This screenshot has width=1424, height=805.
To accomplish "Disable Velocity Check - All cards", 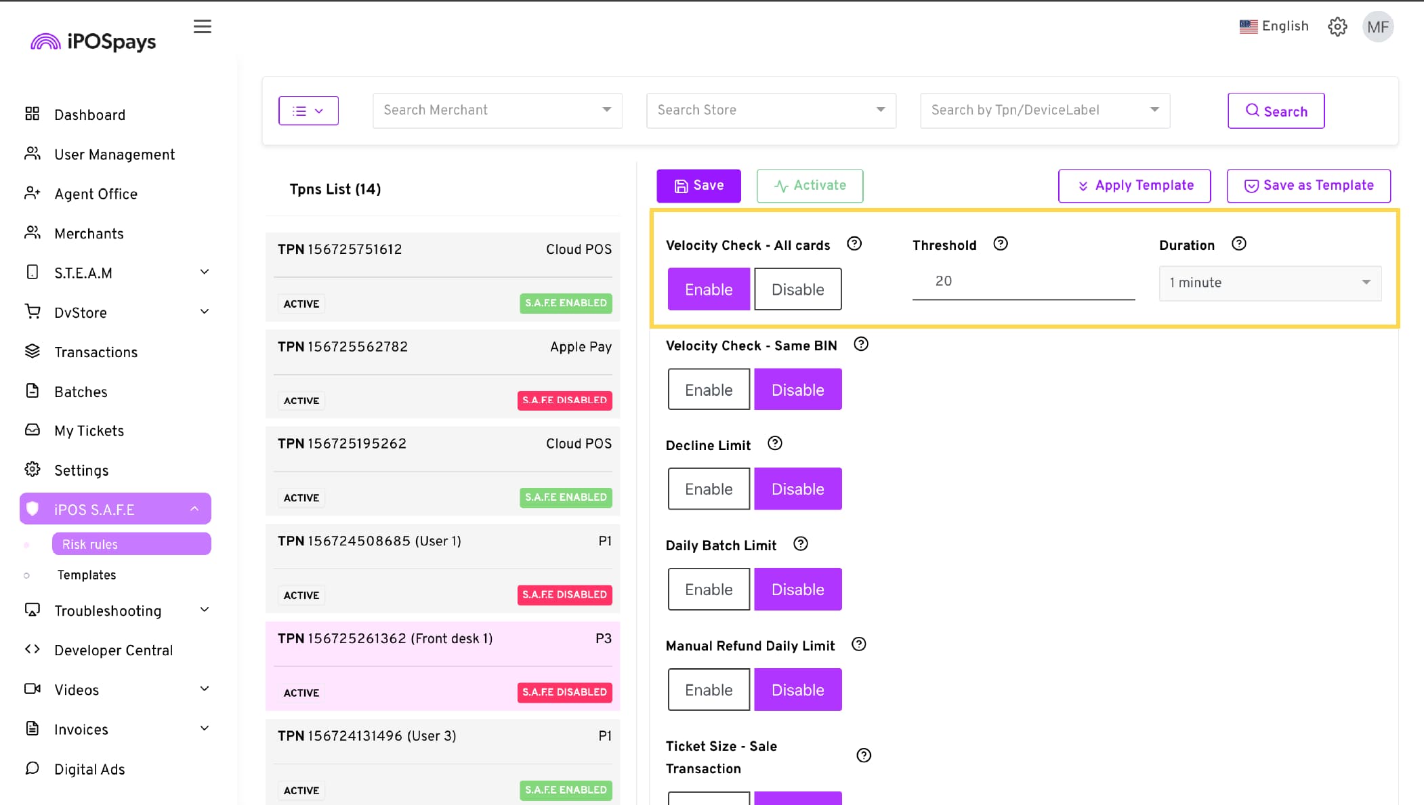I will click(797, 289).
